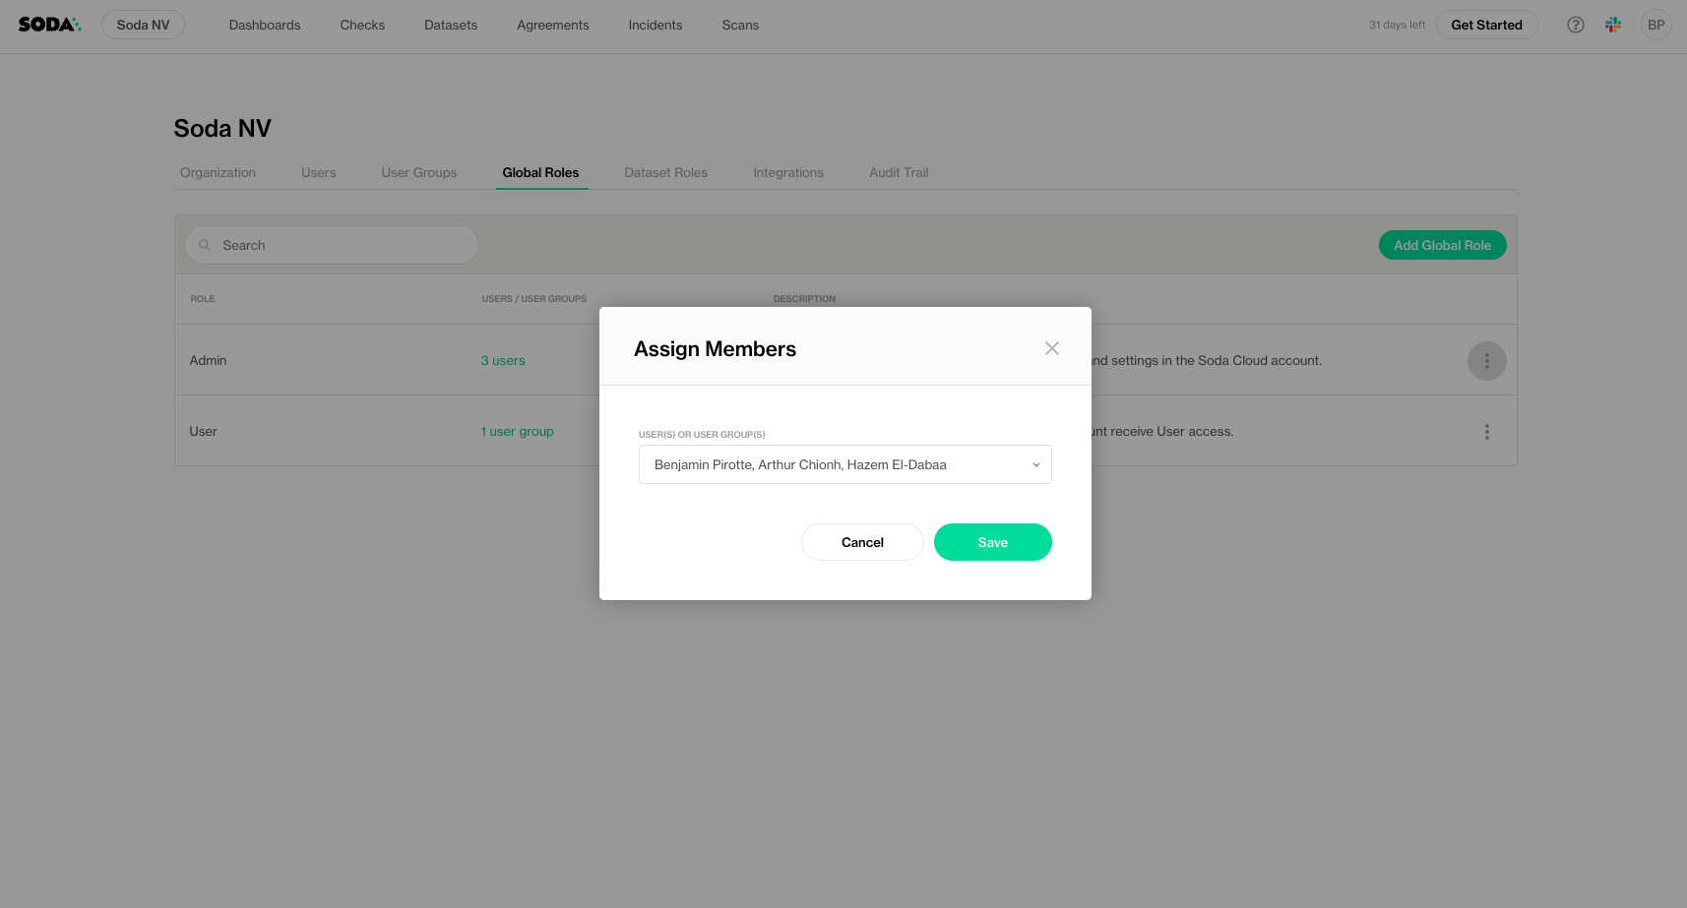Go to Dashboards in top navigation
The height and width of the screenshot is (908, 1687).
(x=264, y=25)
